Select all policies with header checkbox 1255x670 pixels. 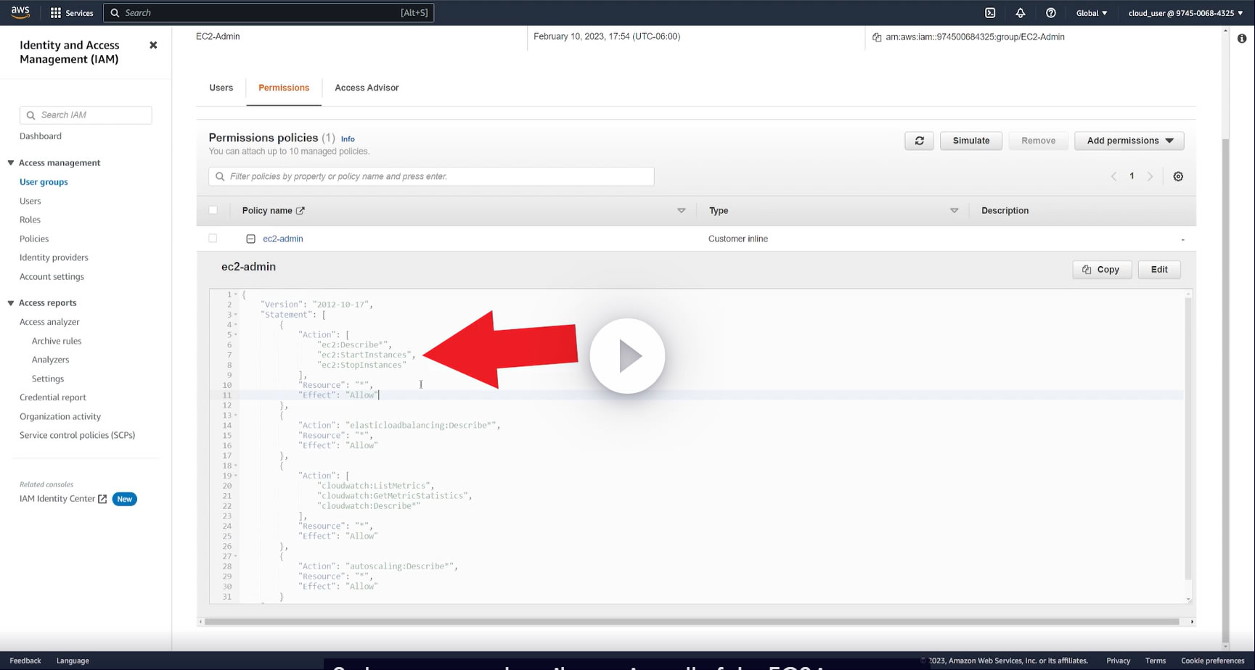213,210
